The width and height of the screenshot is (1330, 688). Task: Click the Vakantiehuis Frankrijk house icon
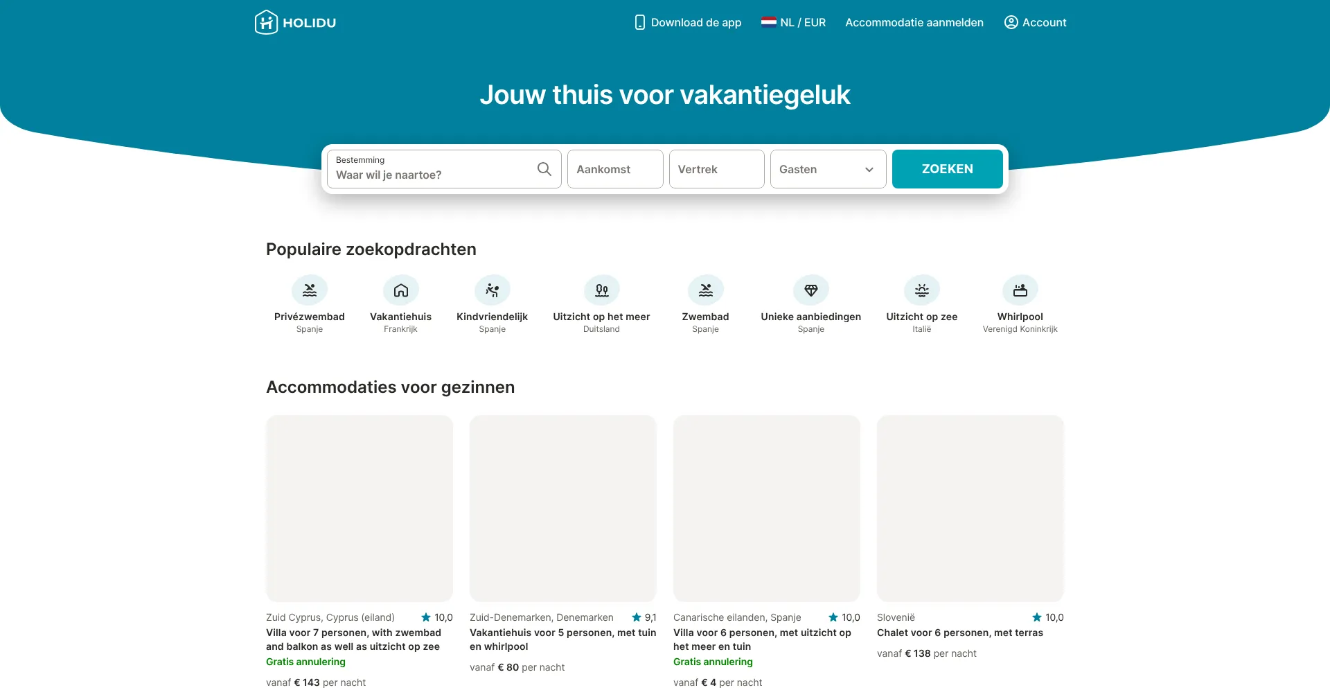point(400,290)
